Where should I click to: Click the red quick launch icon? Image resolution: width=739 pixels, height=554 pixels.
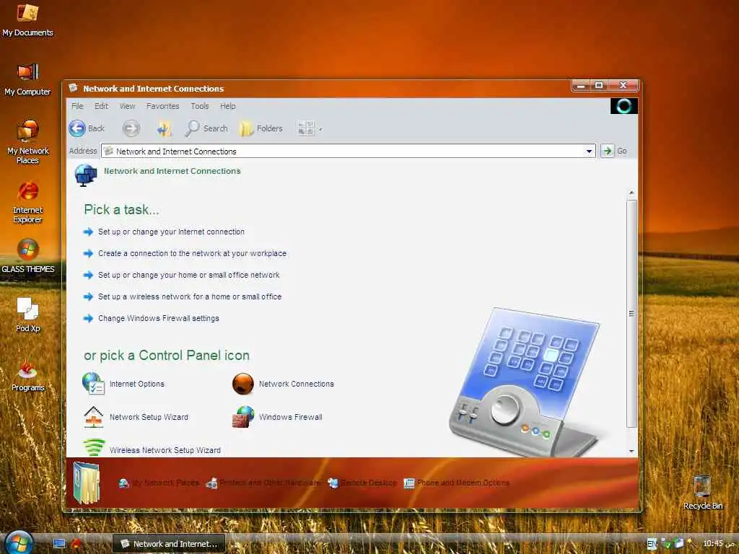[76, 544]
